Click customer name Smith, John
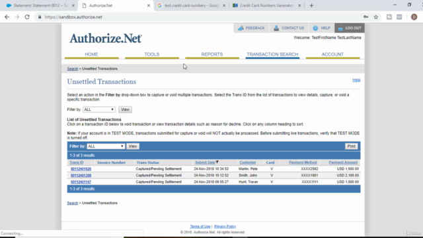This screenshot has height=238, width=423. pos(248,175)
